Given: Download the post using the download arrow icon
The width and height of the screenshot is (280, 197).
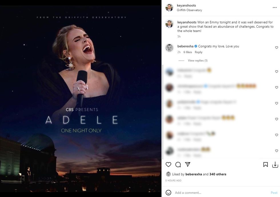Looking at the screenshot, I should 275,164.
